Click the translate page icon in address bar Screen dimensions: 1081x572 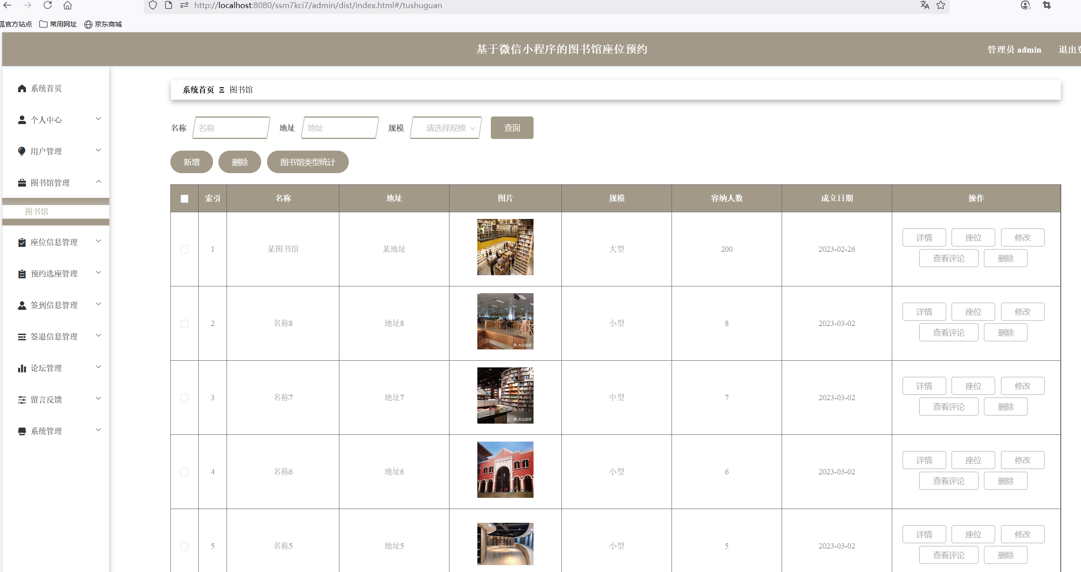[x=925, y=5]
